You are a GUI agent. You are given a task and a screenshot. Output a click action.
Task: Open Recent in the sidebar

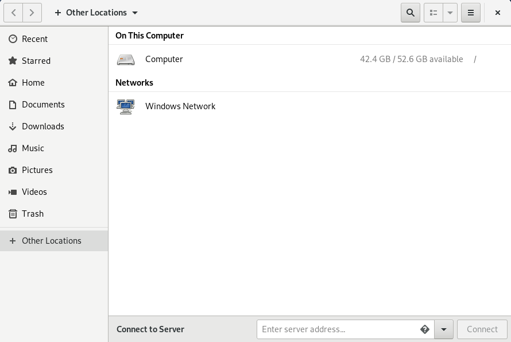coord(34,39)
